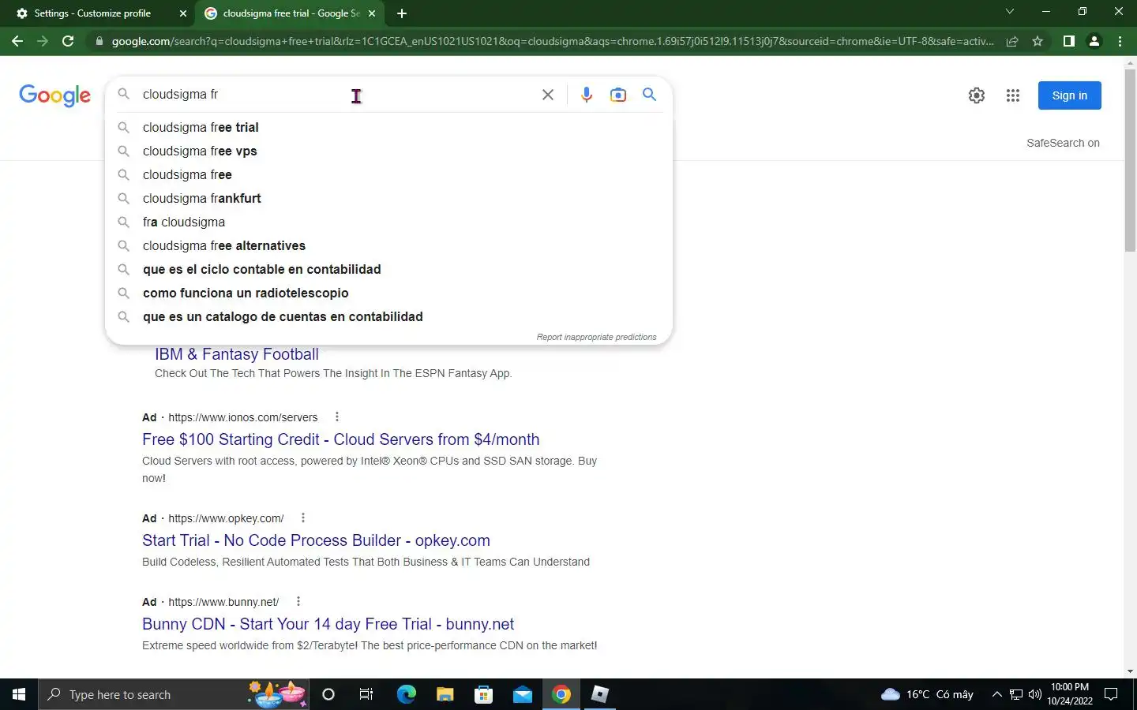Open Task View on taskbar
Viewport: 1137px width, 710px height.
click(366, 694)
